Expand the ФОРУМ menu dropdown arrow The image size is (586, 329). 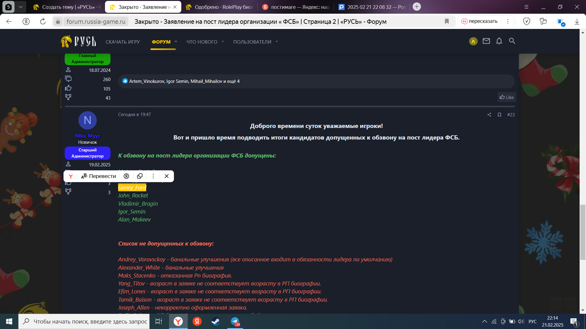coord(176,42)
